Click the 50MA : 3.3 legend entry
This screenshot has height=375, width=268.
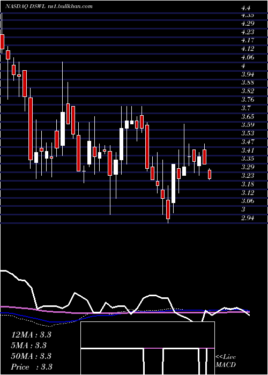31,356
